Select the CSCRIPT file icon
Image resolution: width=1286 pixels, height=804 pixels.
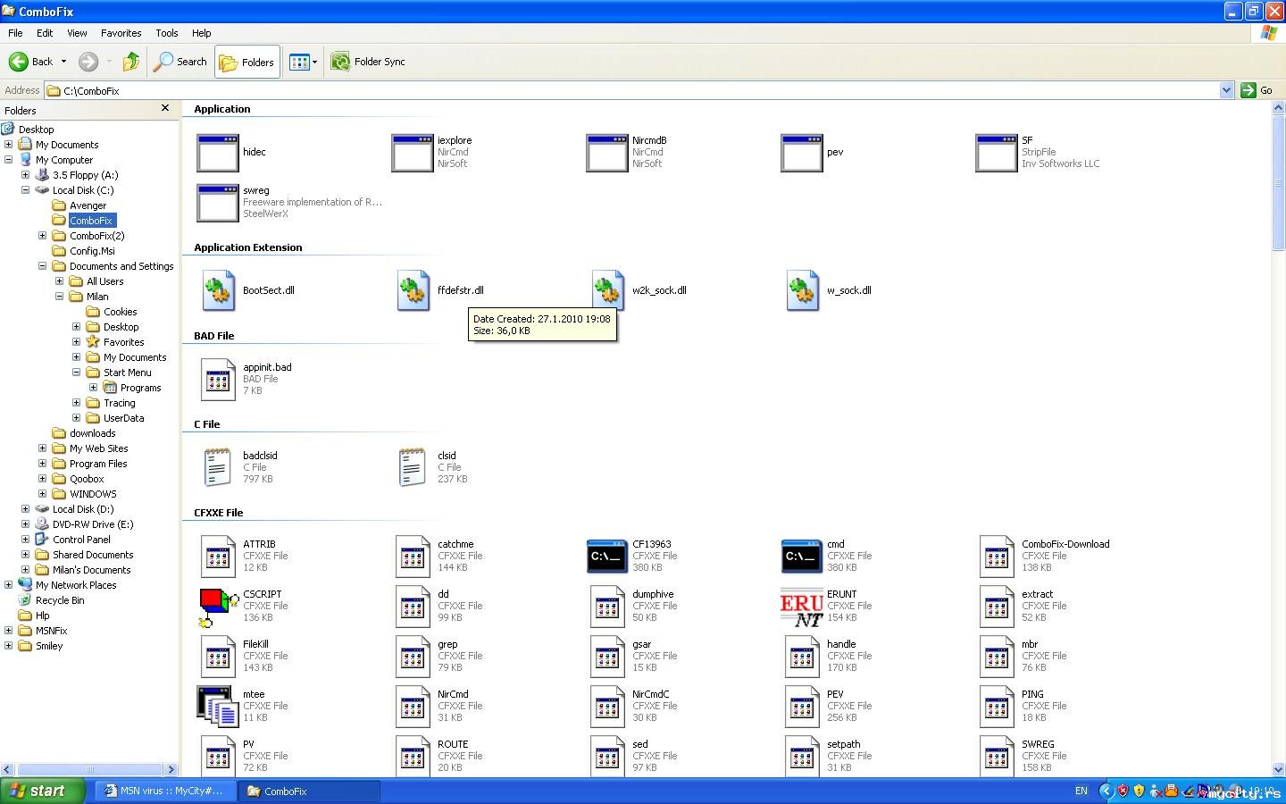pos(218,607)
